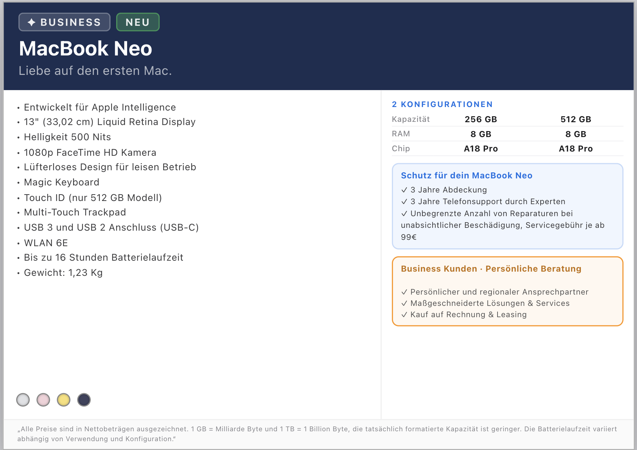Open the "Business Kunden · Persönliche Beratung" heading
This screenshot has width=637, height=450.
pyautogui.click(x=491, y=269)
